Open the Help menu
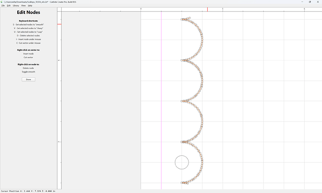 tap(30, 6)
